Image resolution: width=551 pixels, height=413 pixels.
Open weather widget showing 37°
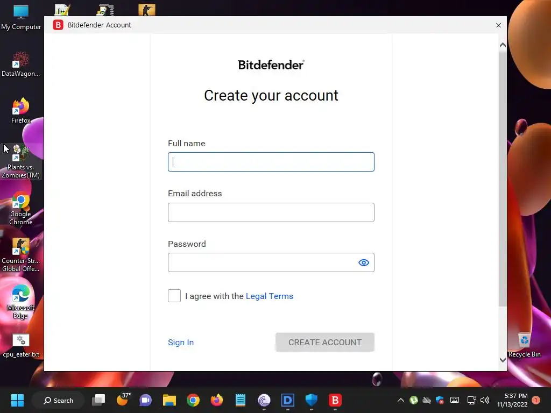123,400
